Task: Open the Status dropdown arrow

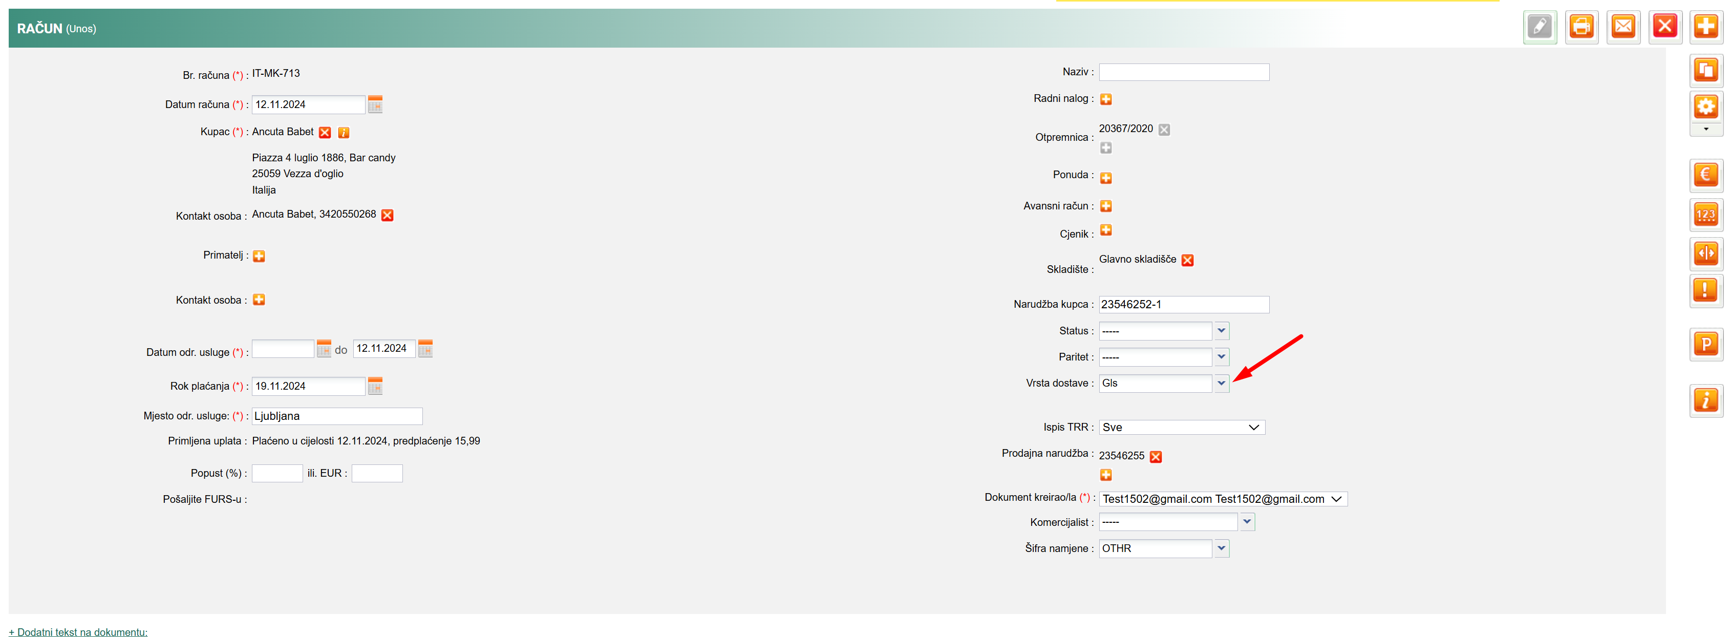Action: [x=1221, y=331]
